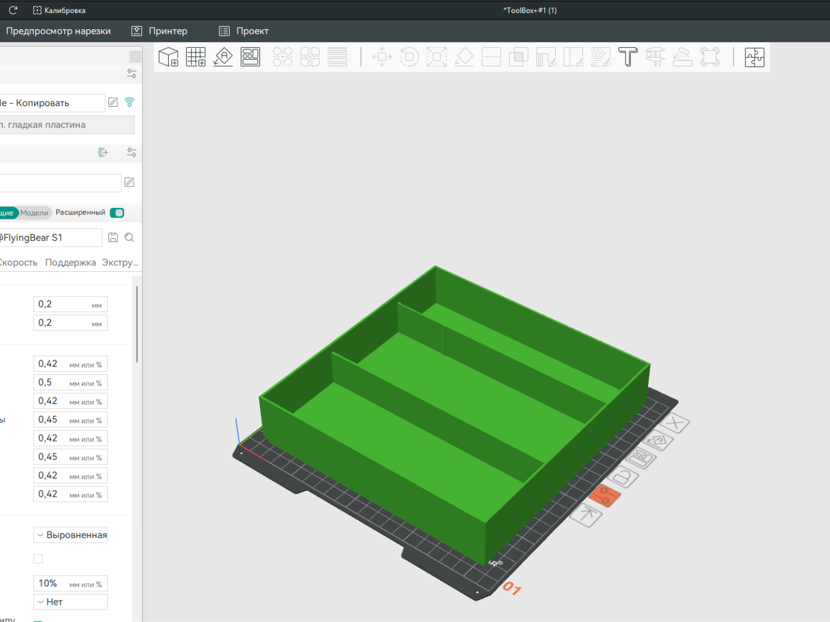Add a new plate with grid icon

[196, 57]
